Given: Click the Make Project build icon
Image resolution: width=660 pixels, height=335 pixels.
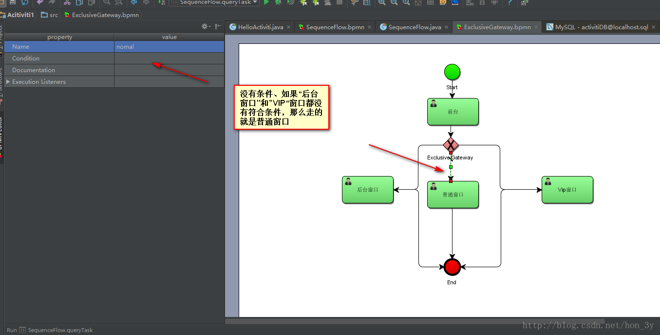Looking at the screenshot, I should (x=161, y=2).
